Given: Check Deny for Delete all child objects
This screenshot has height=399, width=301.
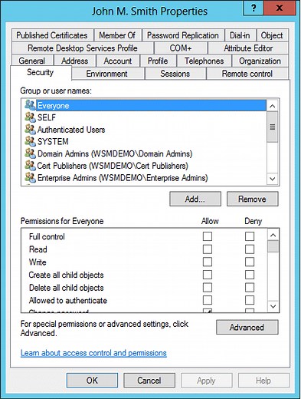Looking at the screenshot, I should [250, 288].
